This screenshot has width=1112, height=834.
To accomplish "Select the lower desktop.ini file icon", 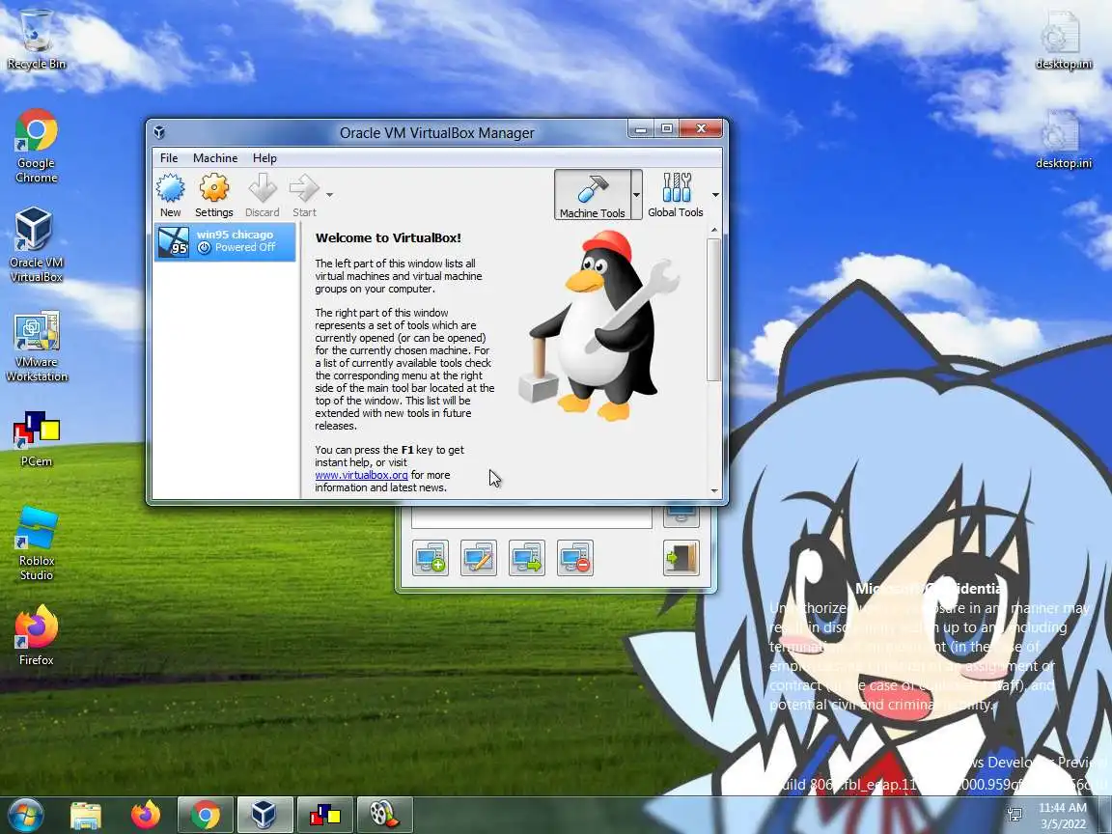I will click(x=1063, y=139).
